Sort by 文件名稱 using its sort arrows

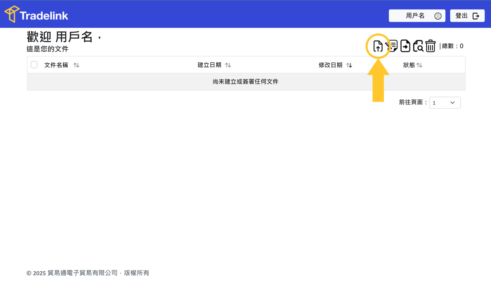(x=76, y=65)
